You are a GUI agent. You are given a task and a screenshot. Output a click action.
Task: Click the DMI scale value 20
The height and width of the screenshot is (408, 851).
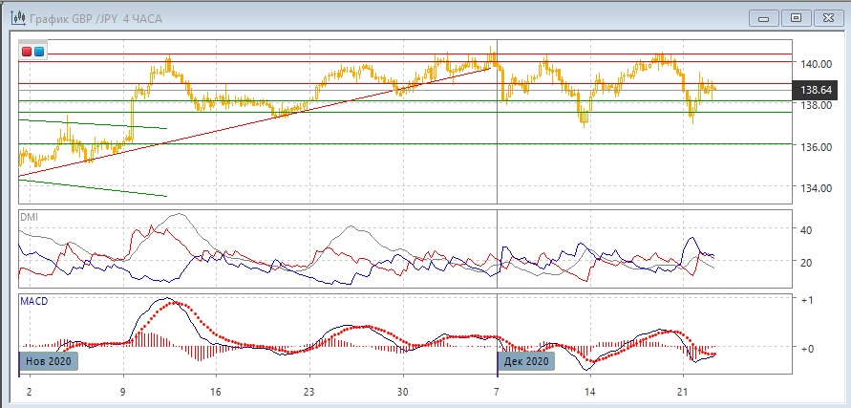click(806, 263)
